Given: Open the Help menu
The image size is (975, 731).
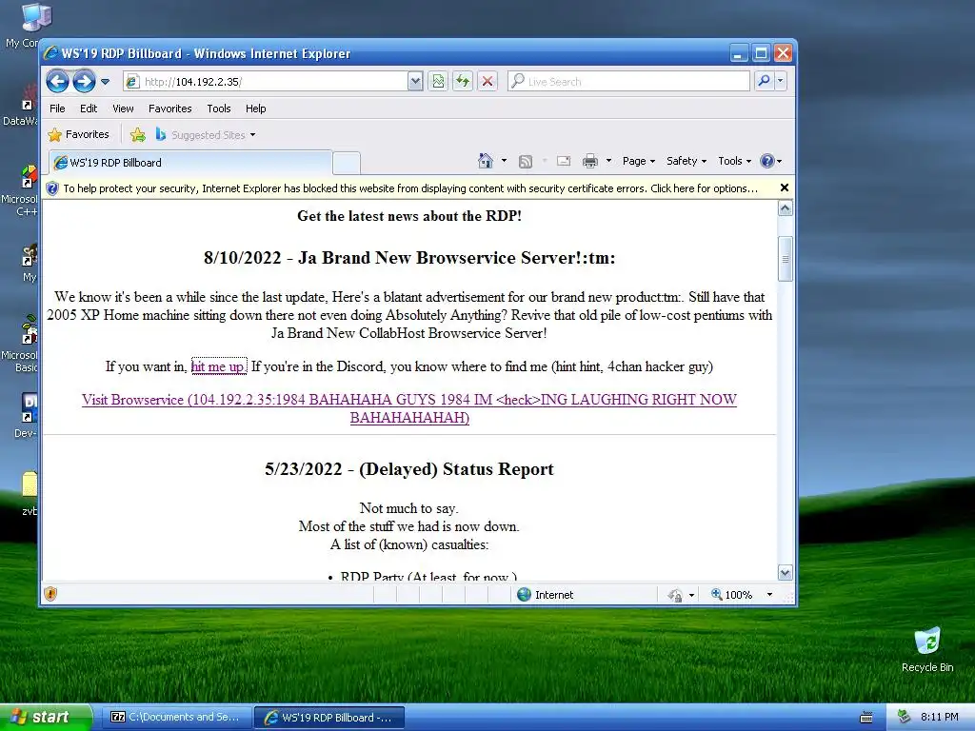Looking at the screenshot, I should (x=255, y=109).
